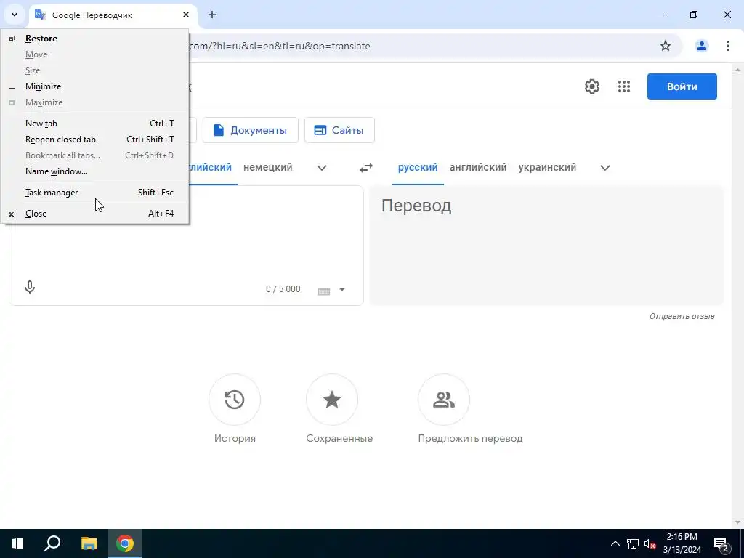Show hidden system tray icons
744x558 pixels.
coord(615,543)
